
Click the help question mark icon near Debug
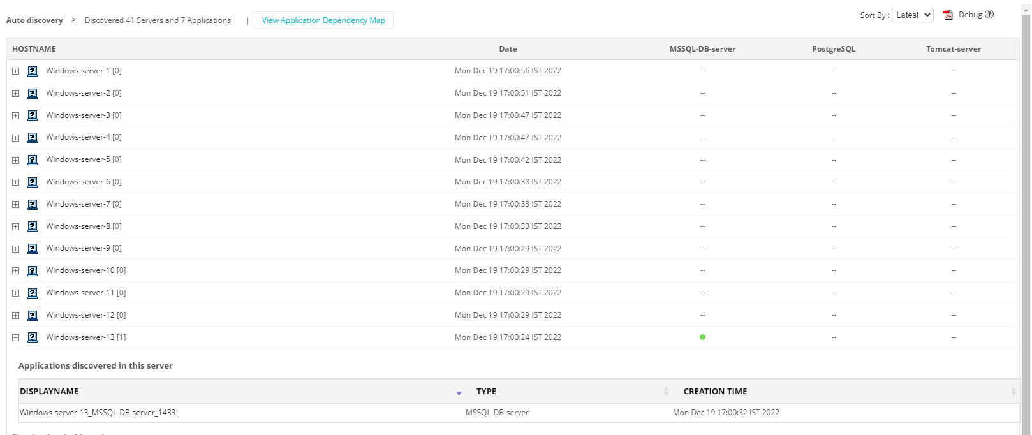[x=989, y=15]
